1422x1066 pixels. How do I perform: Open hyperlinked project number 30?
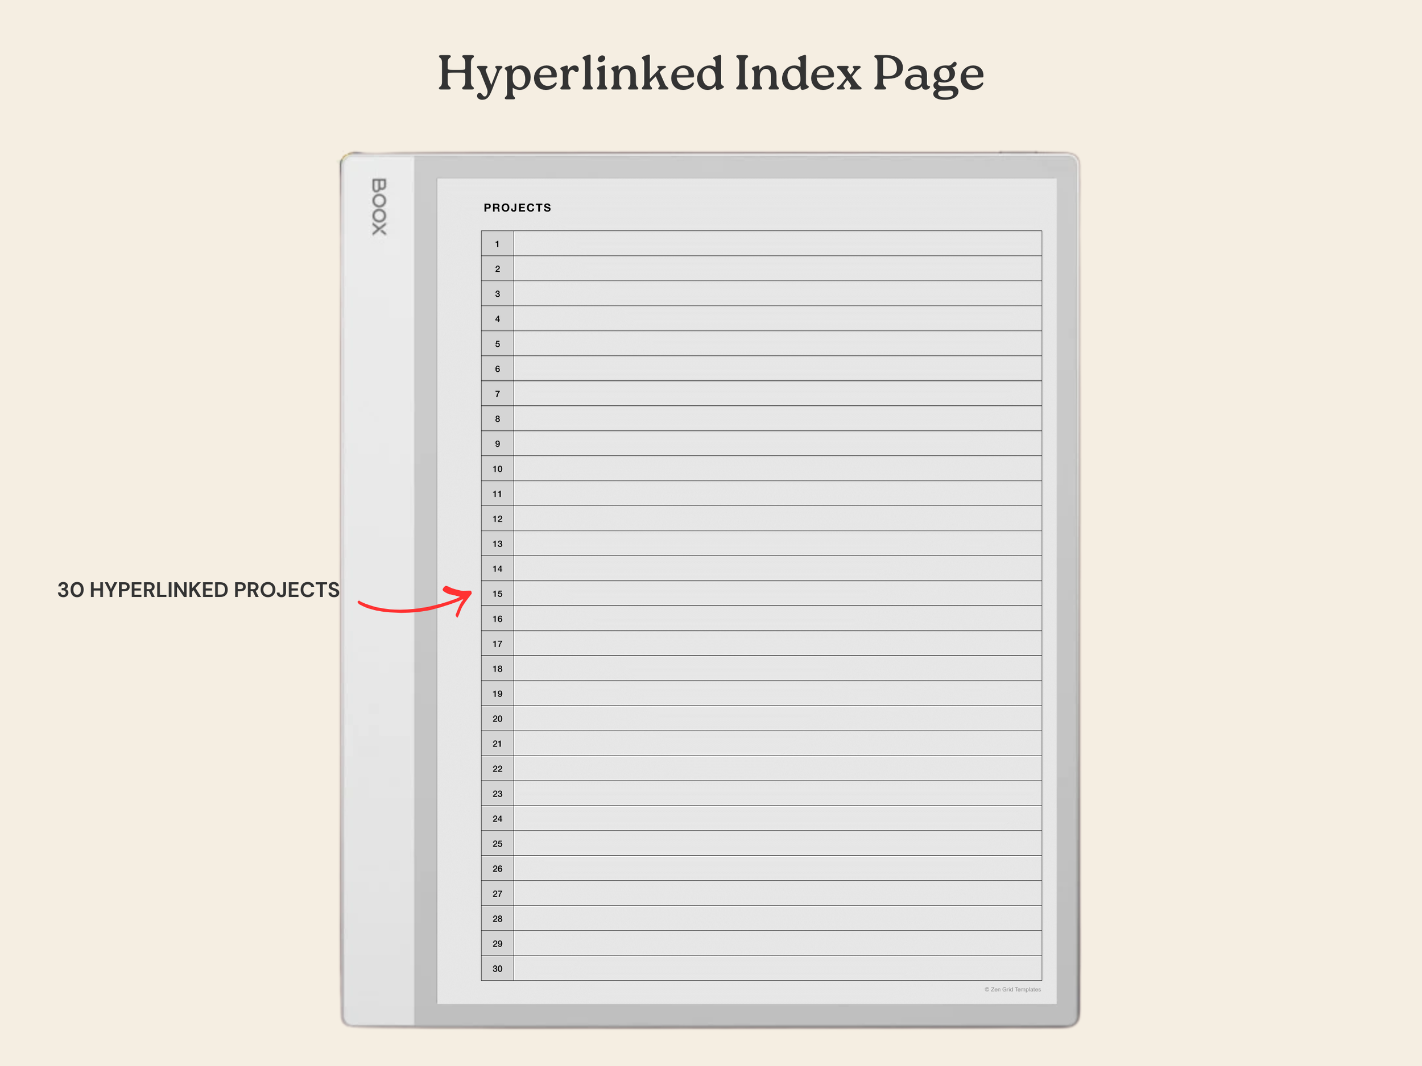point(497,968)
